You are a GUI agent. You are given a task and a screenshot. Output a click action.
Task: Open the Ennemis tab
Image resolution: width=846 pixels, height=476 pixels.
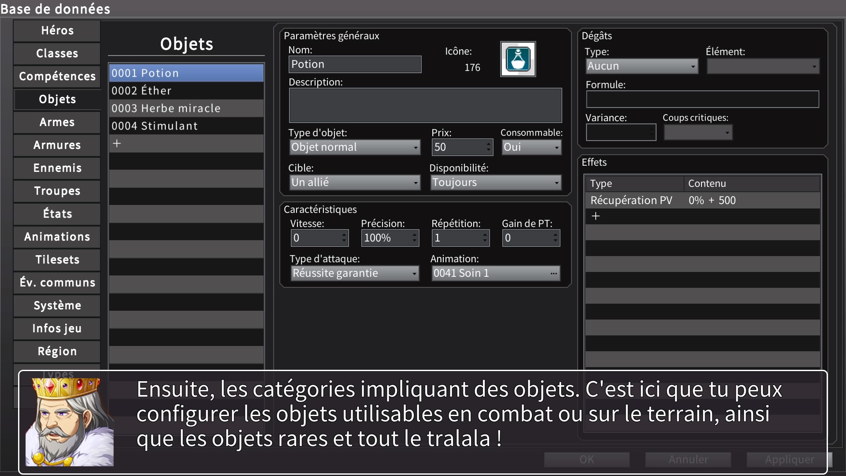coord(57,168)
